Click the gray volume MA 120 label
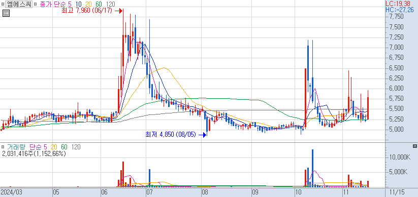Viewport: 418px width, 197px height. coord(76,147)
